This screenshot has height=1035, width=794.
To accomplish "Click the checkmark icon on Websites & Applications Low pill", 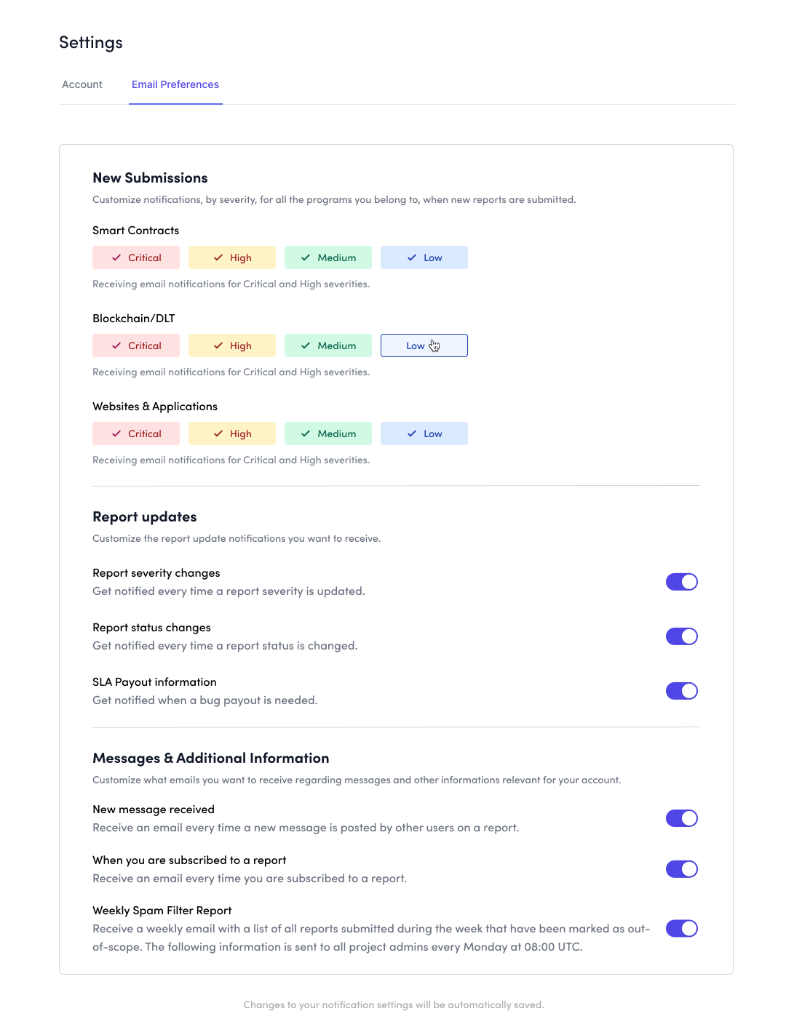I will (x=411, y=433).
